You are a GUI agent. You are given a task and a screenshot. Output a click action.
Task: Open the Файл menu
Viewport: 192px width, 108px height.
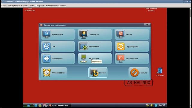pos(4,5)
